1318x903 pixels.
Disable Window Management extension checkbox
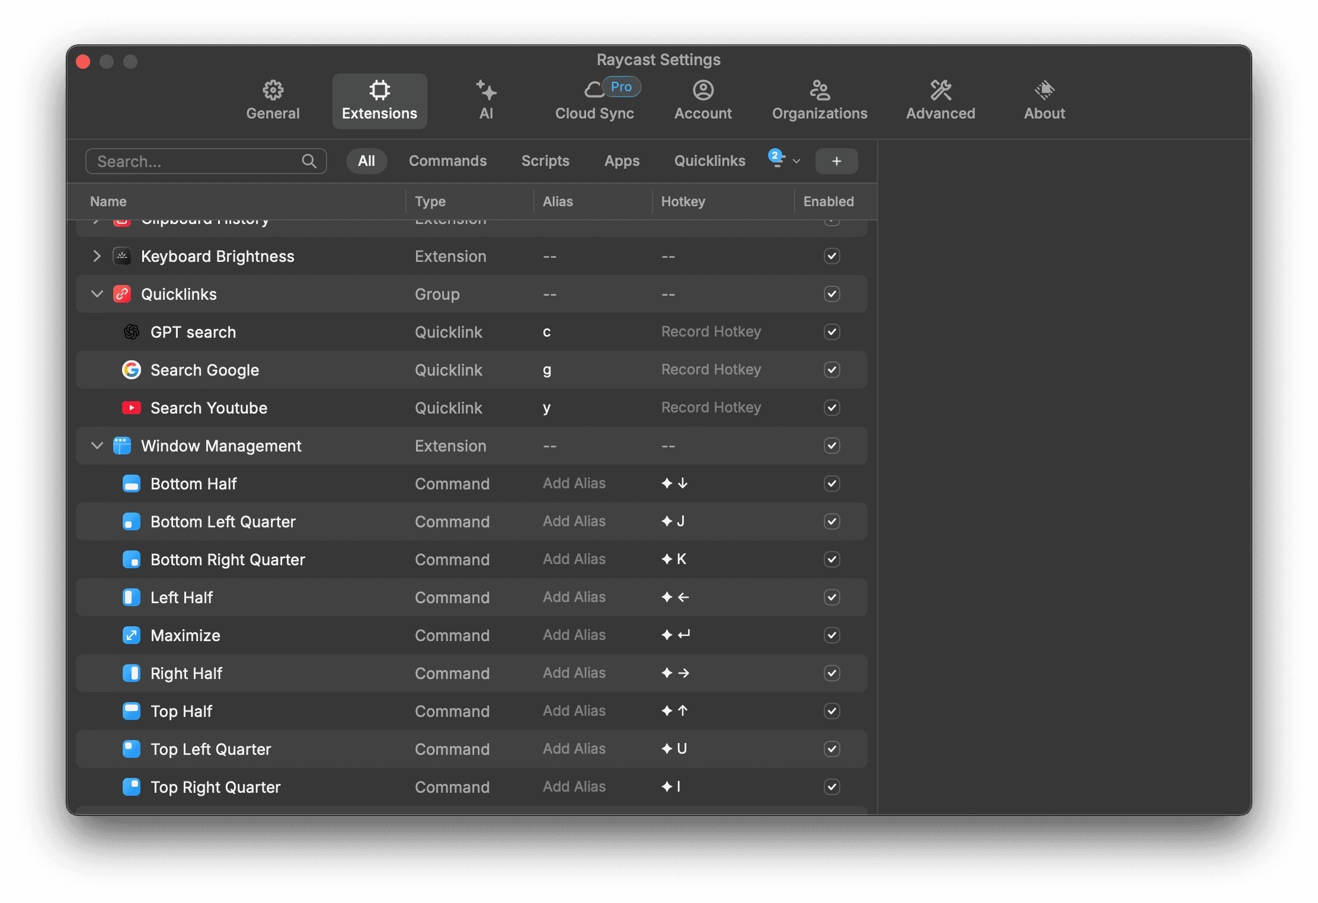click(x=832, y=446)
